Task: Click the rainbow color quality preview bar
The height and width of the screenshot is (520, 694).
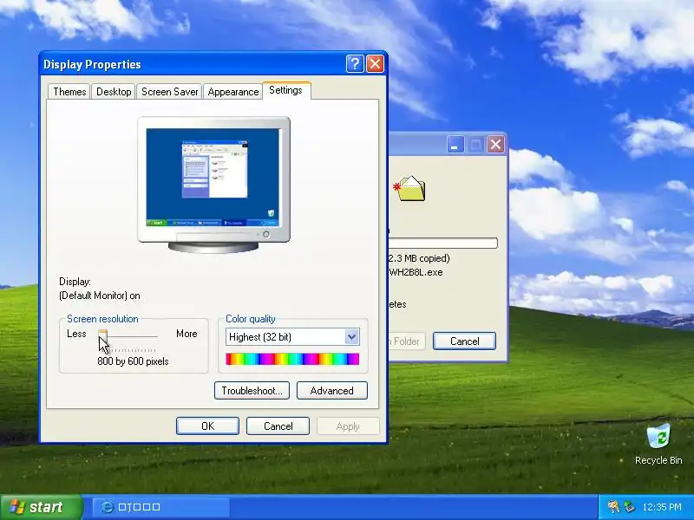Action: [x=292, y=359]
